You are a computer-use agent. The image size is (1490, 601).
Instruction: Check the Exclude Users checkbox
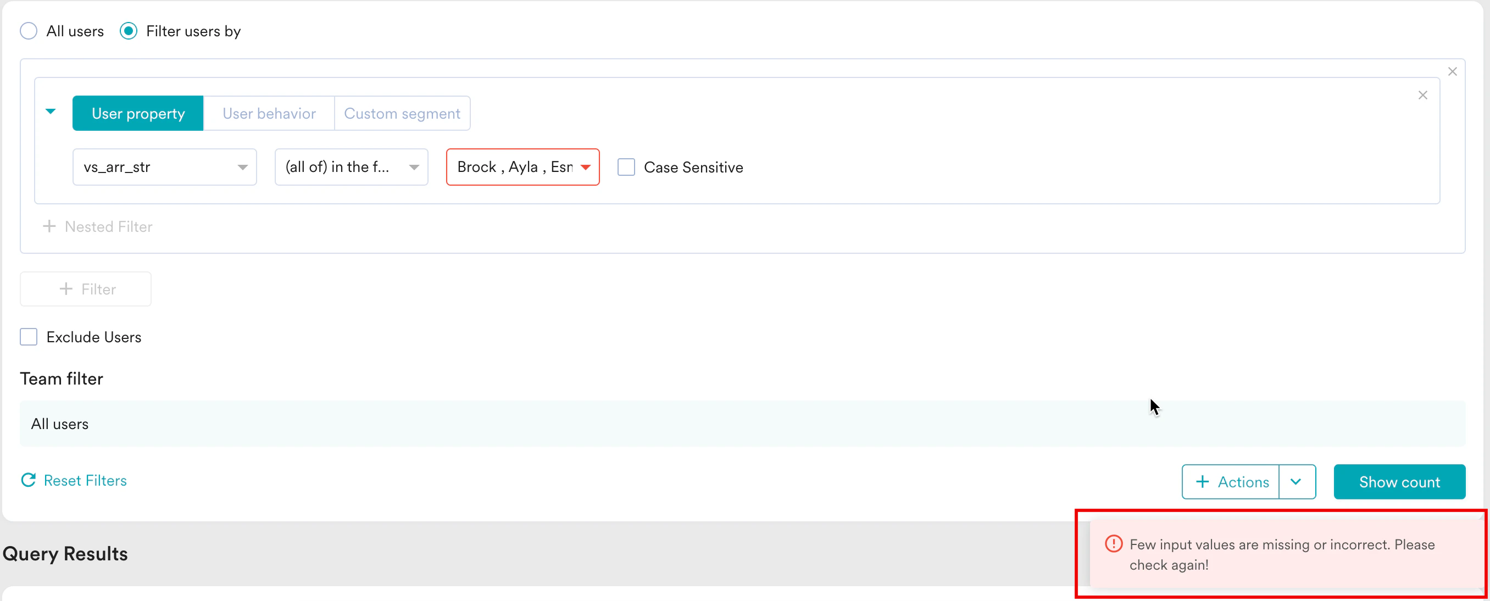click(x=29, y=337)
